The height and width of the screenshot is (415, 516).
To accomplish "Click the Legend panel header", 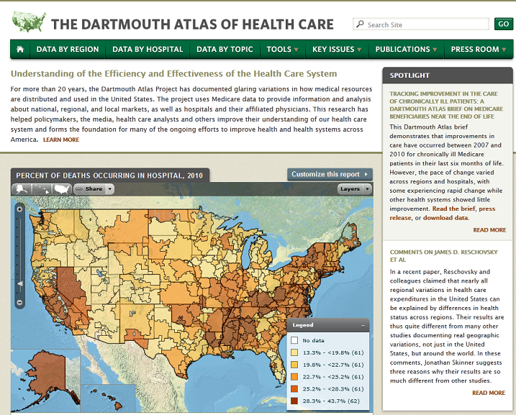I will tap(328, 325).
